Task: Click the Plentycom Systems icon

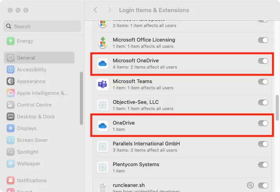Action: pos(103,167)
